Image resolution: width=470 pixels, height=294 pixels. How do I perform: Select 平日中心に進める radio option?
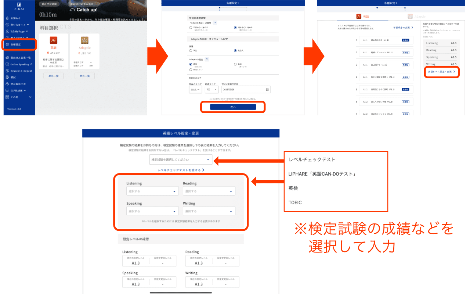pyautogui.click(x=190, y=28)
